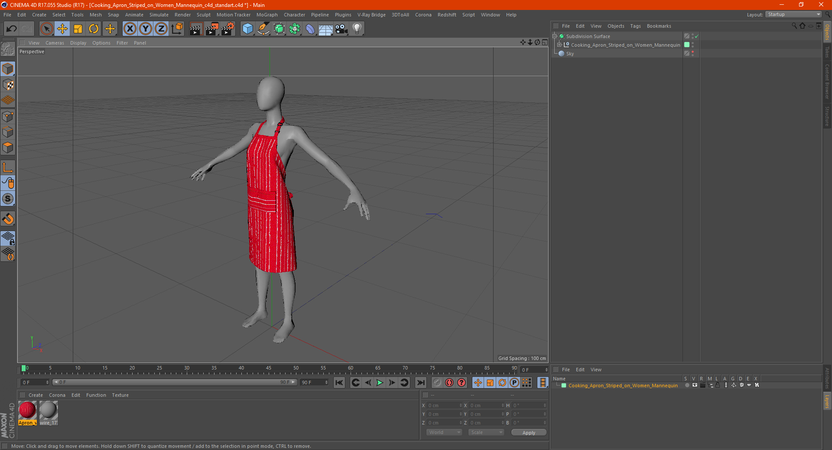Select the Live Selection tool
The image size is (832, 450).
tap(46, 29)
